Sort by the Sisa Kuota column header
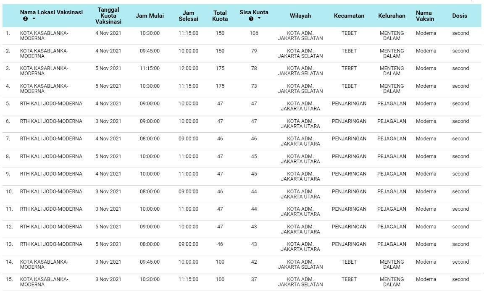This screenshot has height=291, width=484. 254,12
